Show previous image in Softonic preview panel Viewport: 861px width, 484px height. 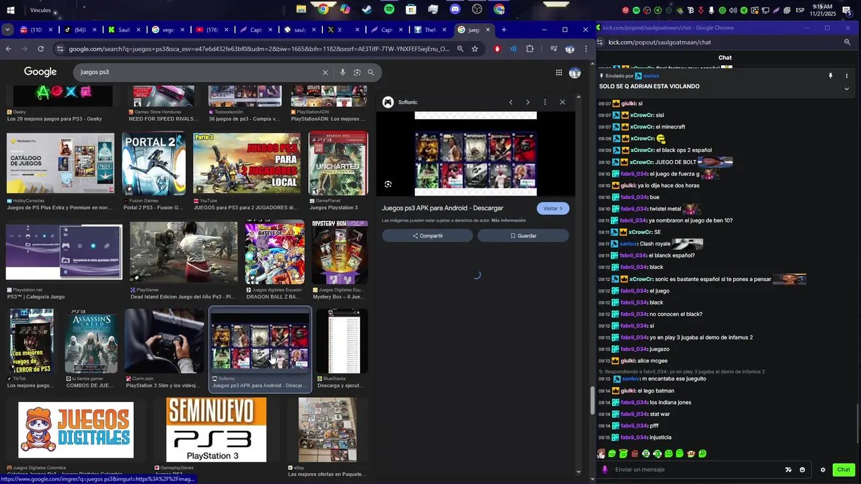(511, 102)
